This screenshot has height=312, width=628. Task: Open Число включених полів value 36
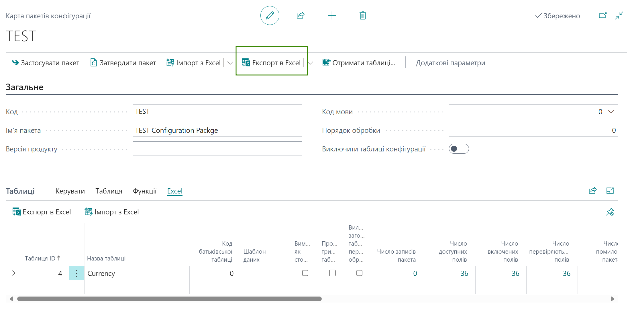[x=515, y=273]
